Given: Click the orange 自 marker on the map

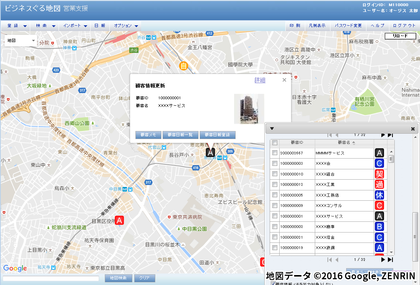Looking at the screenshot, I should click(183, 66).
